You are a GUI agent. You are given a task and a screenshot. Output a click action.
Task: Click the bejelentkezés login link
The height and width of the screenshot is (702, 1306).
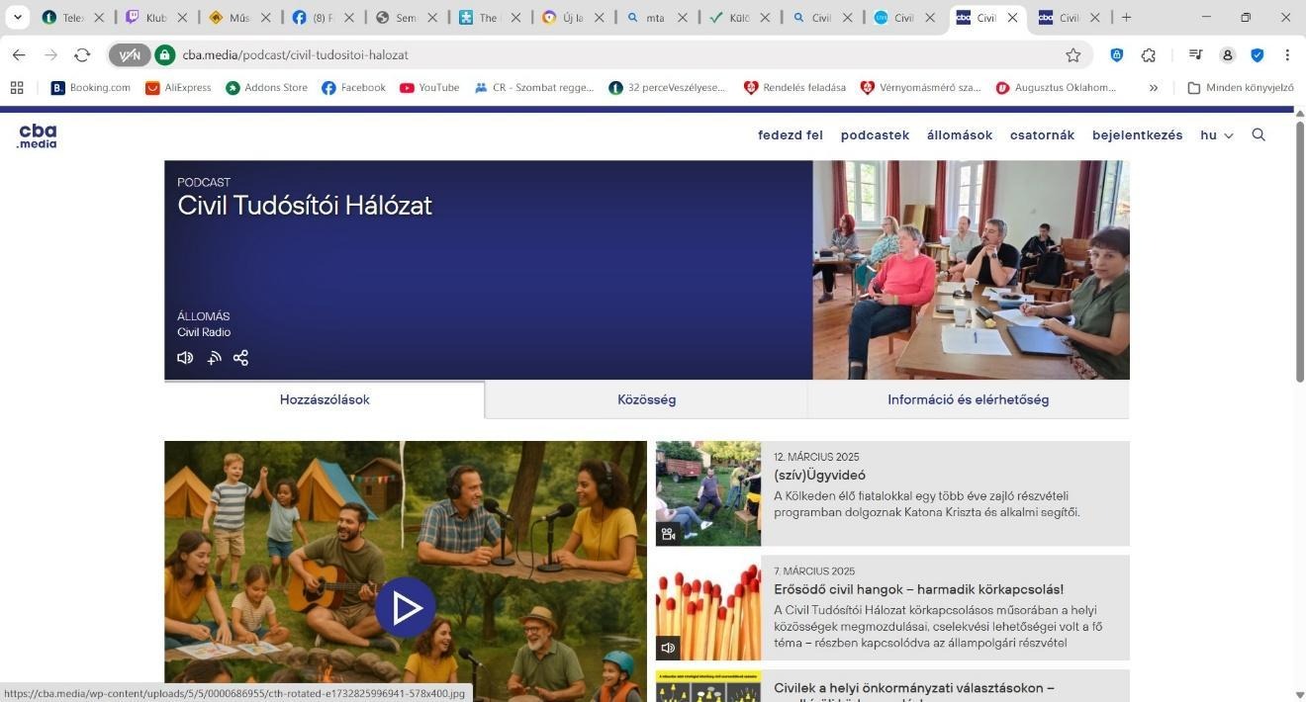(x=1137, y=135)
